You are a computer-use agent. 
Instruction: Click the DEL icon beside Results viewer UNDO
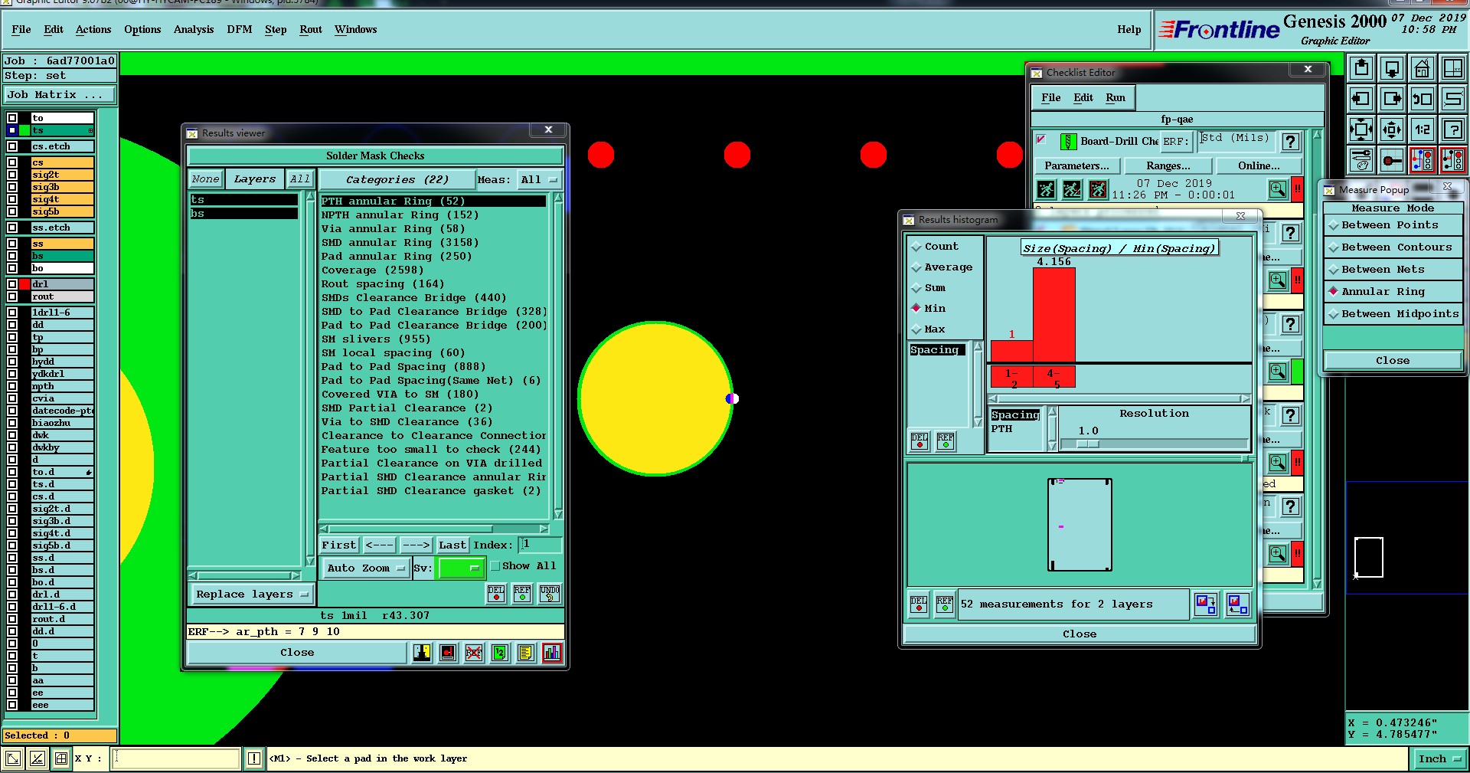(x=496, y=594)
